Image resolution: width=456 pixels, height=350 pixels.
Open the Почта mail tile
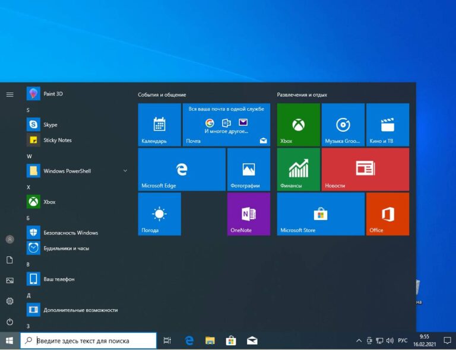[227, 125]
